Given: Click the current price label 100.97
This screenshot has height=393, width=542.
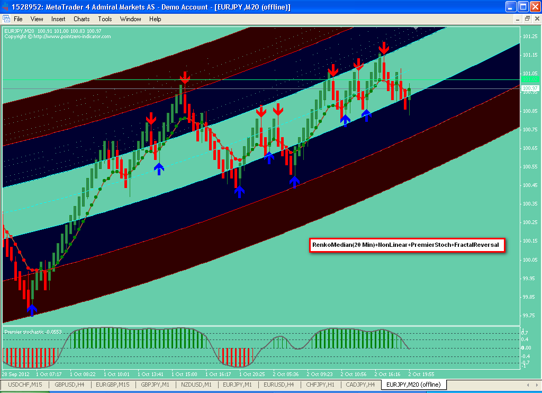Looking at the screenshot, I should (529, 88).
